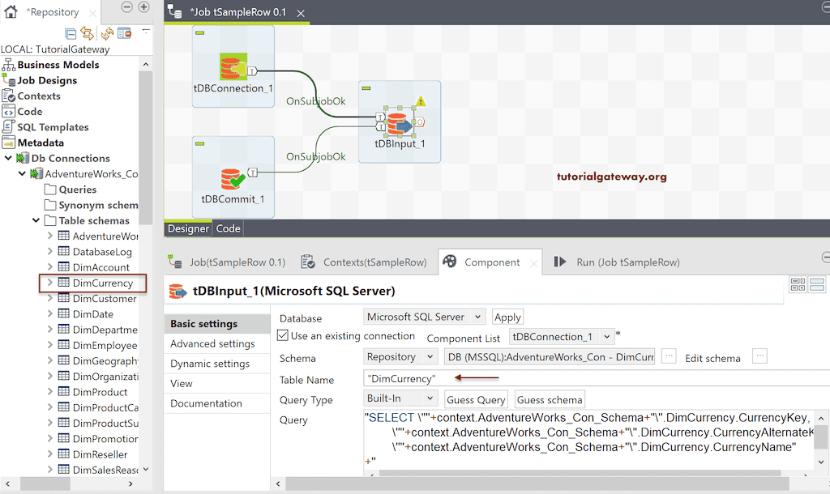
Task: Expand the DimCurrency table schema
Action: tap(49, 283)
